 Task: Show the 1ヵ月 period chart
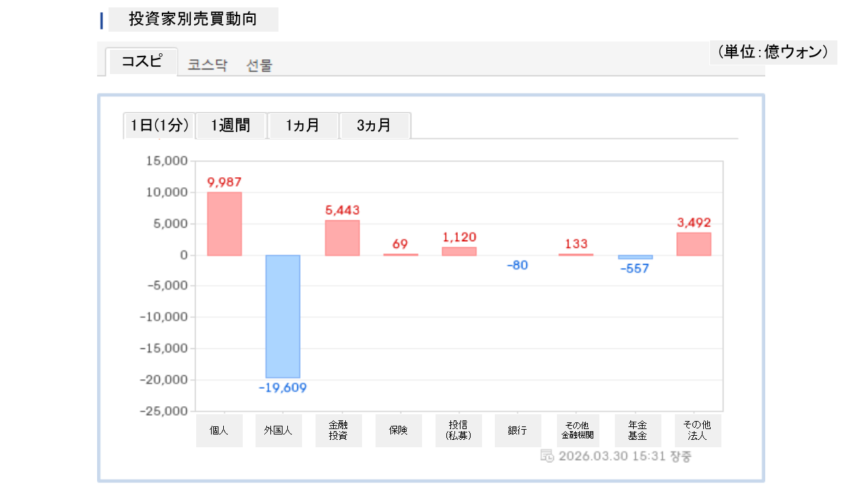303,125
